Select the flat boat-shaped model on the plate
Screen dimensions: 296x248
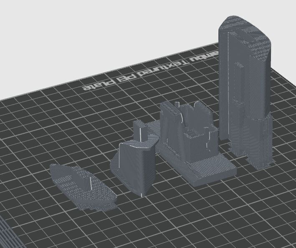tap(83, 187)
